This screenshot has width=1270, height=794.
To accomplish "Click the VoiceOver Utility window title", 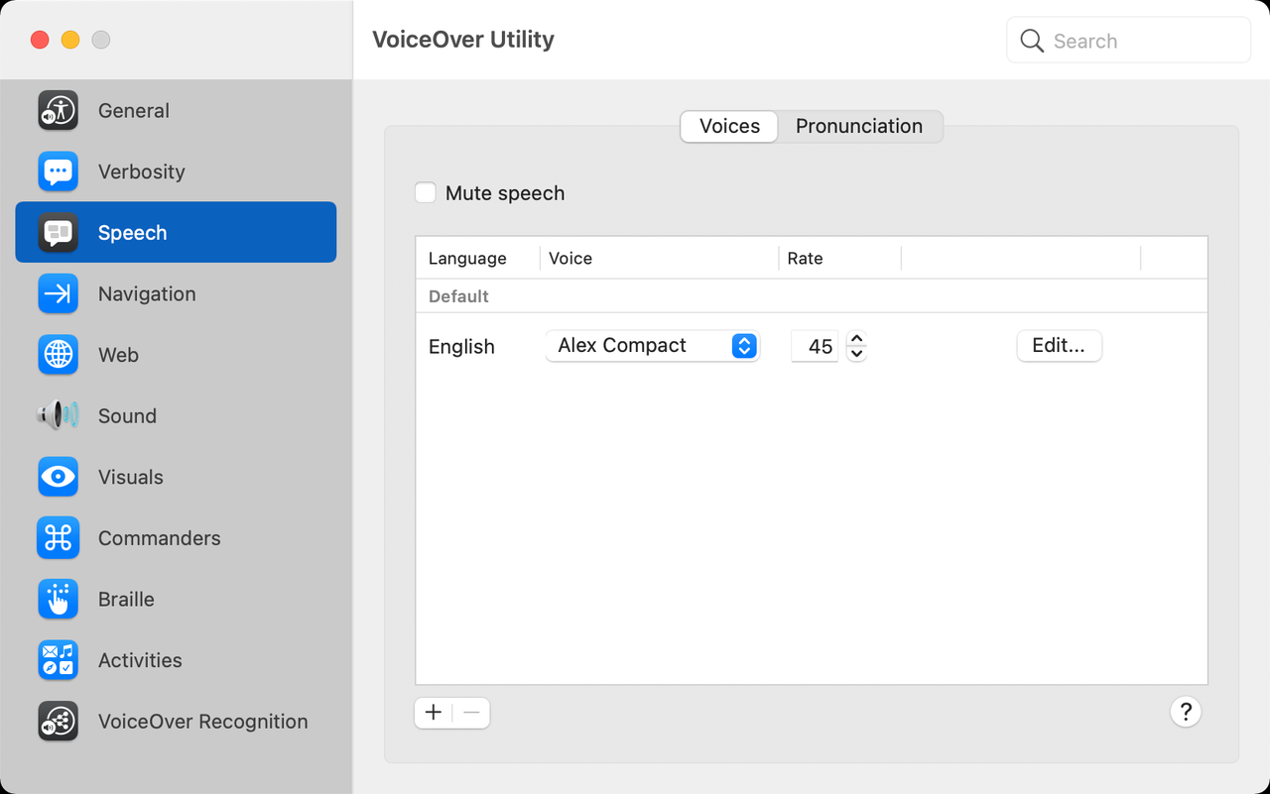I will (x=463, y=40).
